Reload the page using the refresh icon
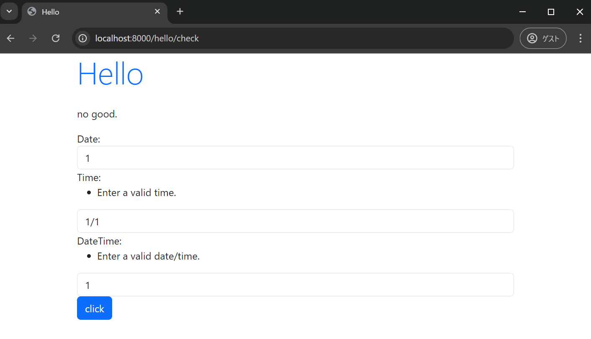Viewport: 591px width, 339px height. point(56,38)
